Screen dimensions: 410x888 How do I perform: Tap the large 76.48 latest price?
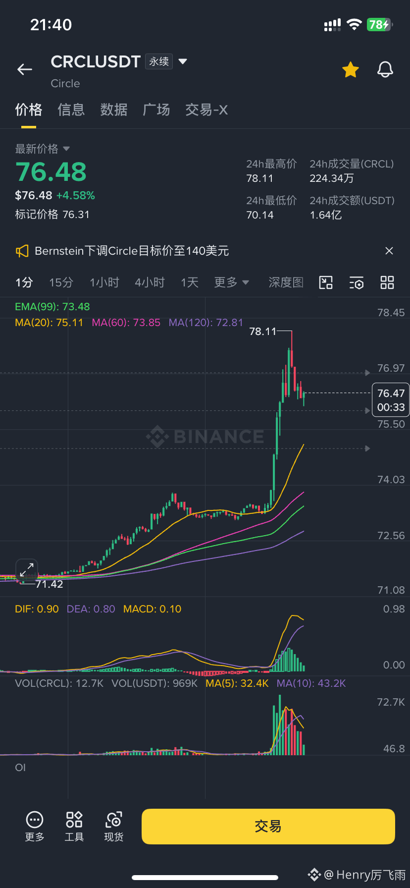coord(51,172)
